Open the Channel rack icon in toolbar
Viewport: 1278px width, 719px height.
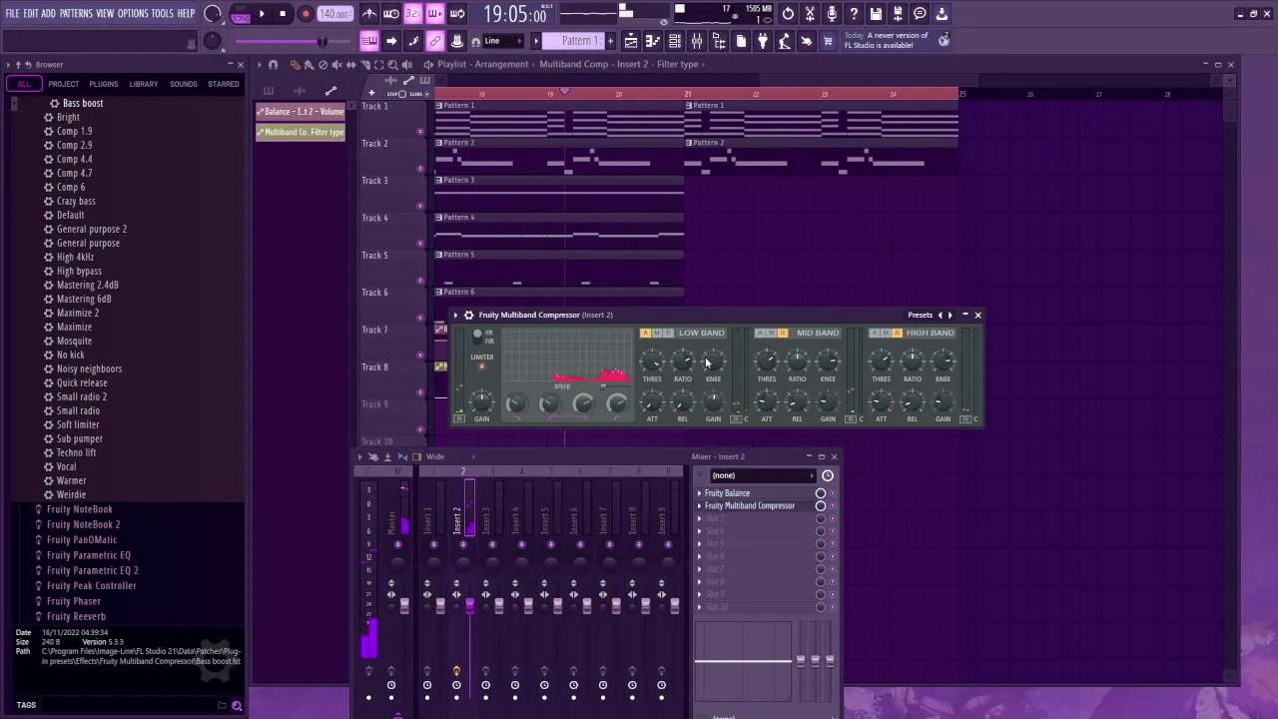tap(675, 41)
